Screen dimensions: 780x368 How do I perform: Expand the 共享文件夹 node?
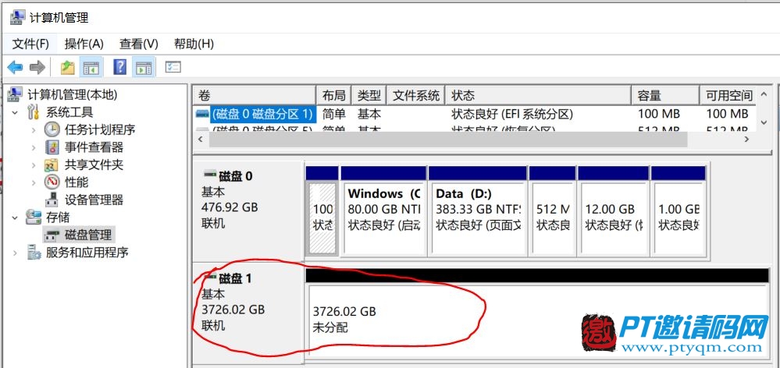pyautogui.click(x=34, y=165)
